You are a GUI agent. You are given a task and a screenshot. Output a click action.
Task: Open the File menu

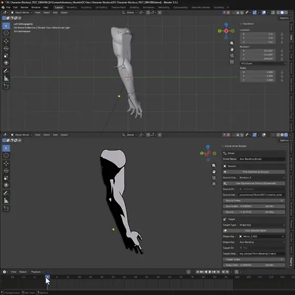[x=8, y=7]
